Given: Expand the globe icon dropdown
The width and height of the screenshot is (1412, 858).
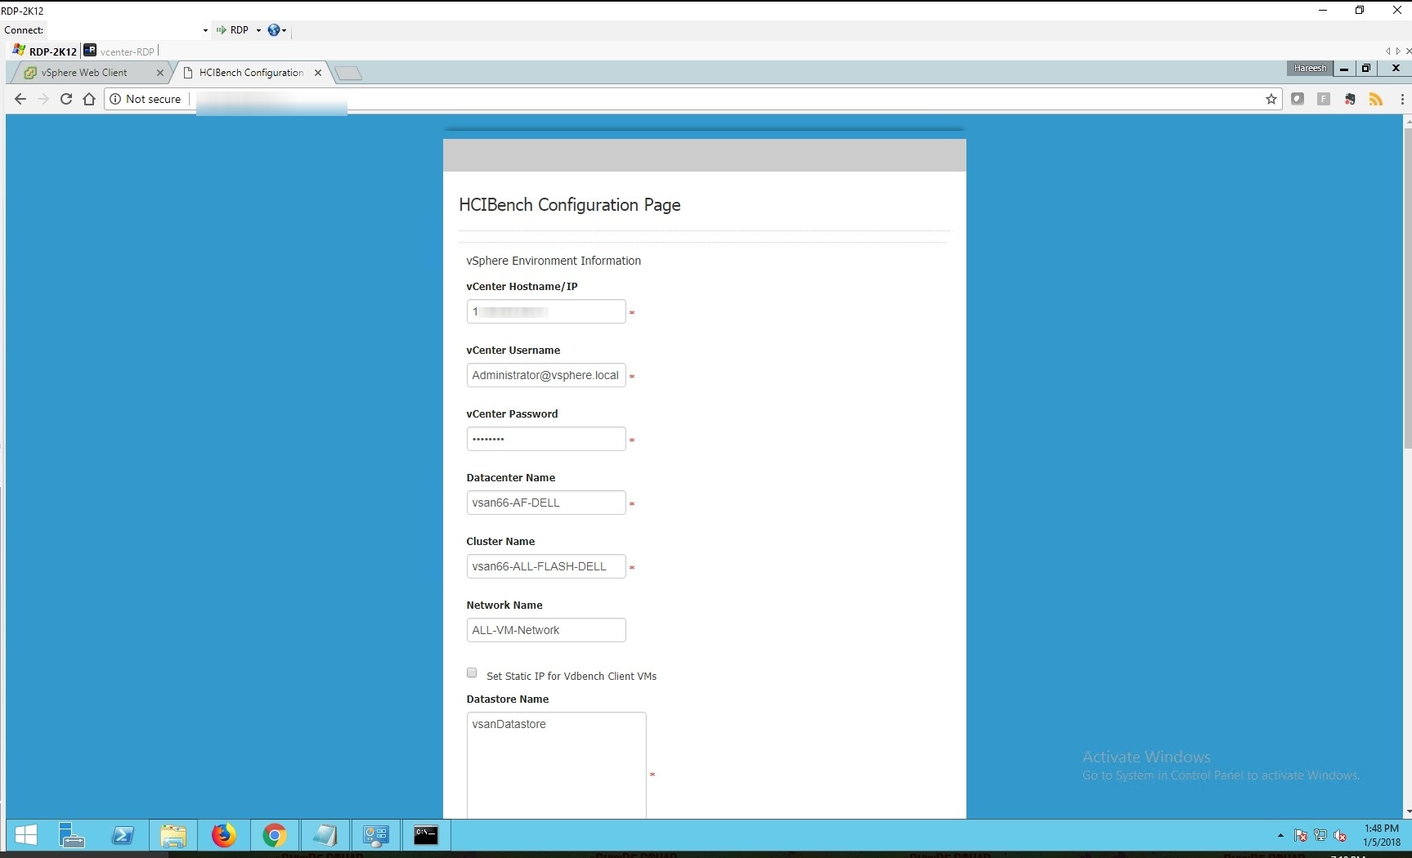Looking at the screenshot, I should click(x=284, y=30).
